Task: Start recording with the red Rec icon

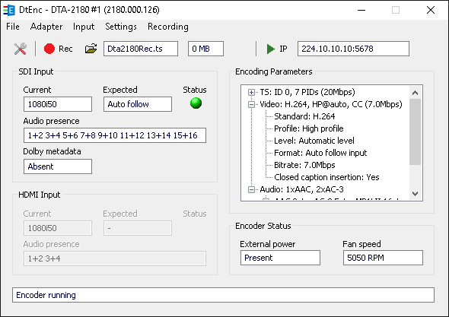Action: (x=49, y=49)
